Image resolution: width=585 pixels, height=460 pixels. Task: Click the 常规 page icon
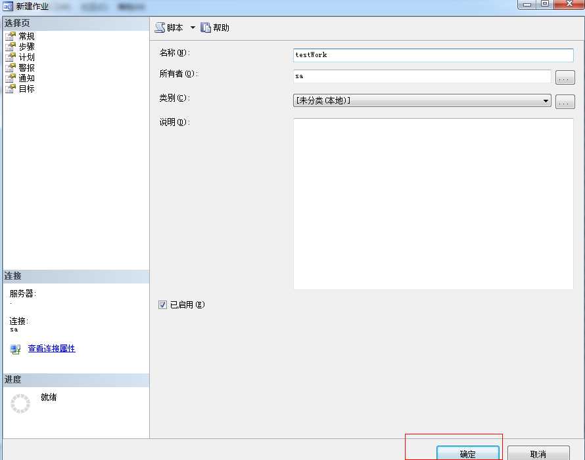pyautogui.click(x=11, y=36)
